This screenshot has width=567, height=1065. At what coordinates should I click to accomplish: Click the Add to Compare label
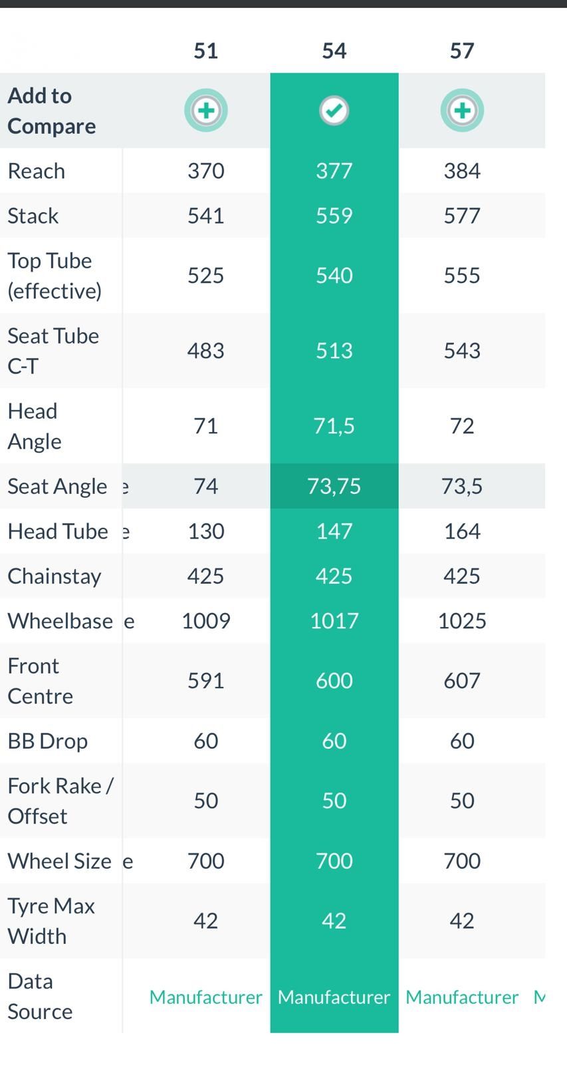tap(51, 110)
